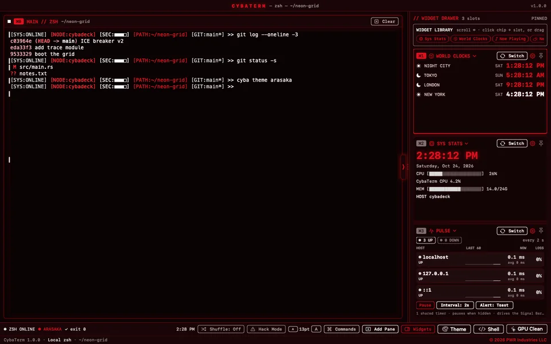This screenshot has height=344, width=551.
Task: Pause the Pulse monitor
Action: [425, 306]
